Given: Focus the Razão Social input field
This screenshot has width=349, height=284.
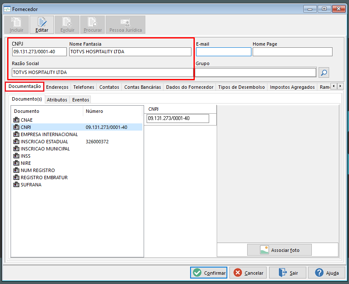Looking at the screenshot, I should point(102,73).
